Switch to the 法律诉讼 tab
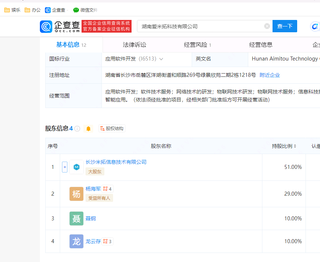 tap(134, 45)
